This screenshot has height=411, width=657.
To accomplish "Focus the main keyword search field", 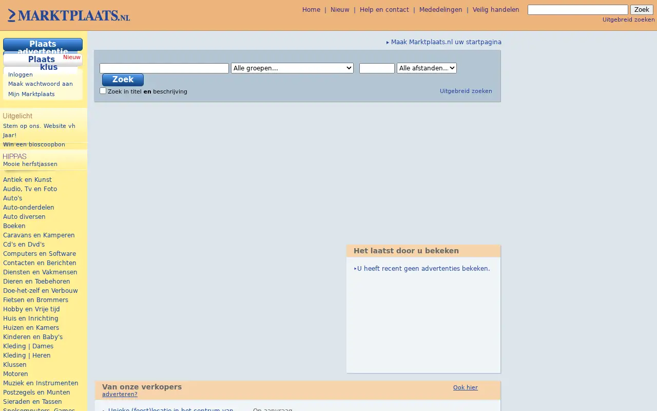I will tap(164, 68).
